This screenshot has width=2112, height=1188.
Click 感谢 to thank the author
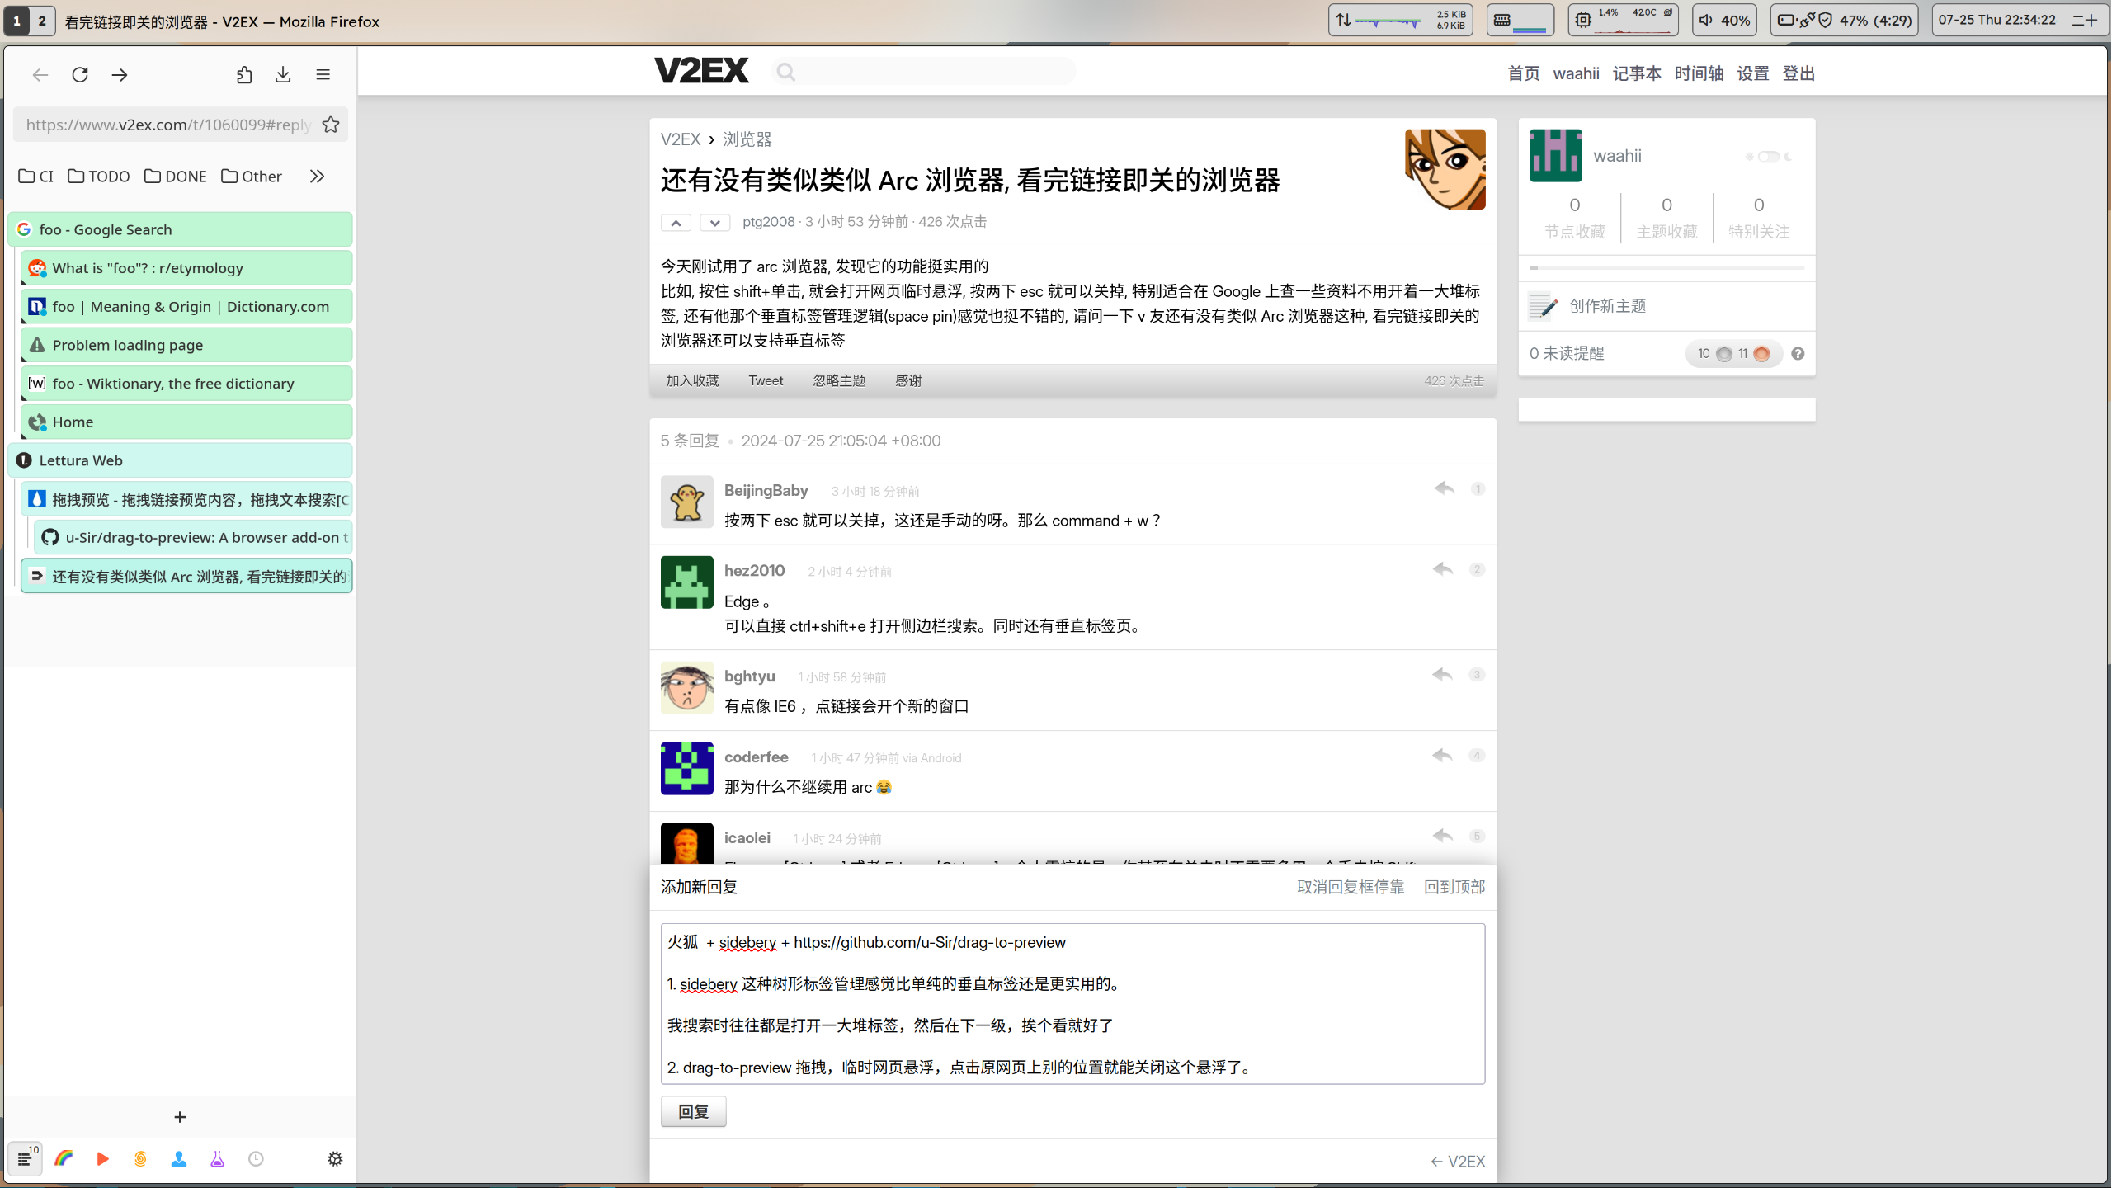coord(908,381)
